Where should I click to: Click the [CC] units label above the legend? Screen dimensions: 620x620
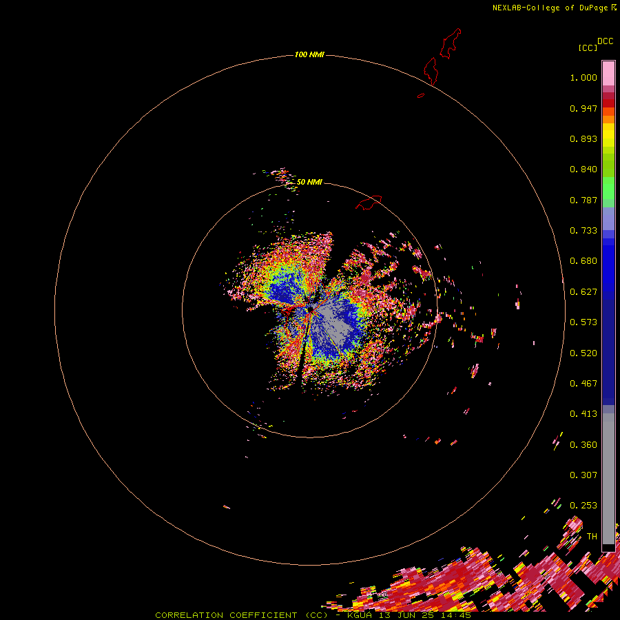click(588, 48)
